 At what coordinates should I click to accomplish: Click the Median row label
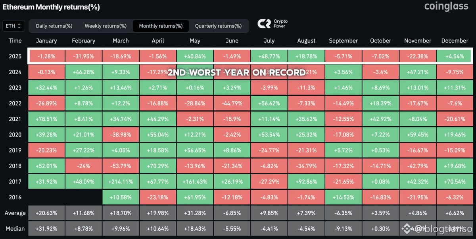coord(15,229)
